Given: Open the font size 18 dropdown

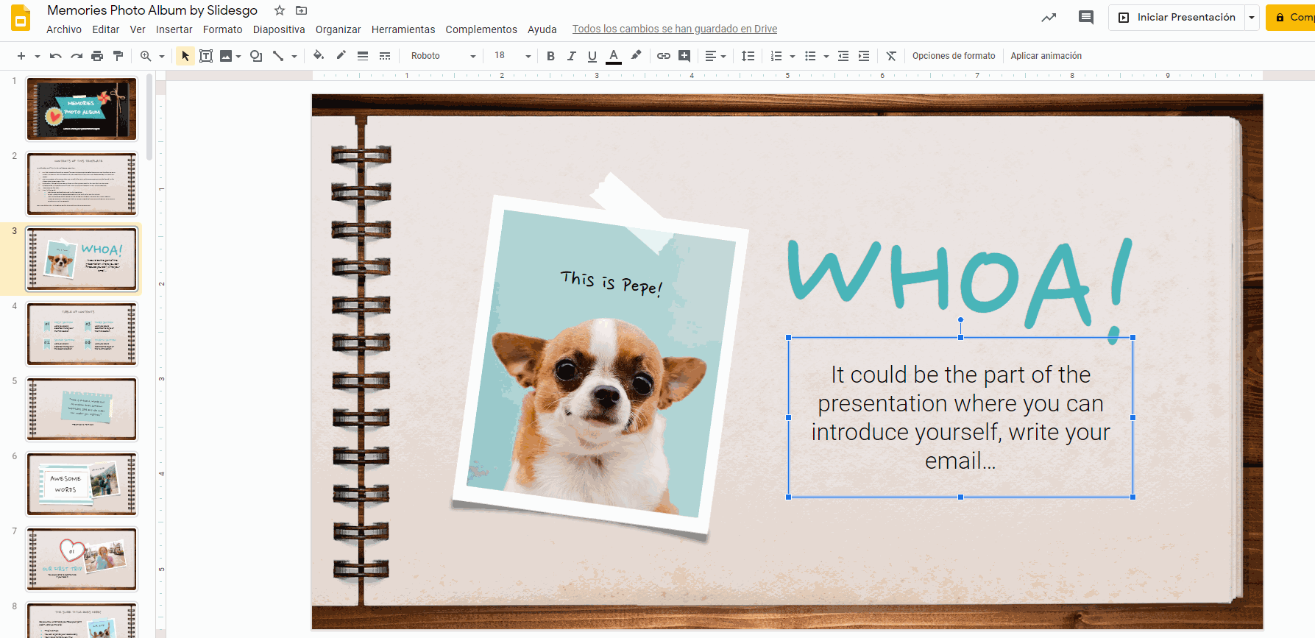Looking at the screenshot, I should (512, 56).
